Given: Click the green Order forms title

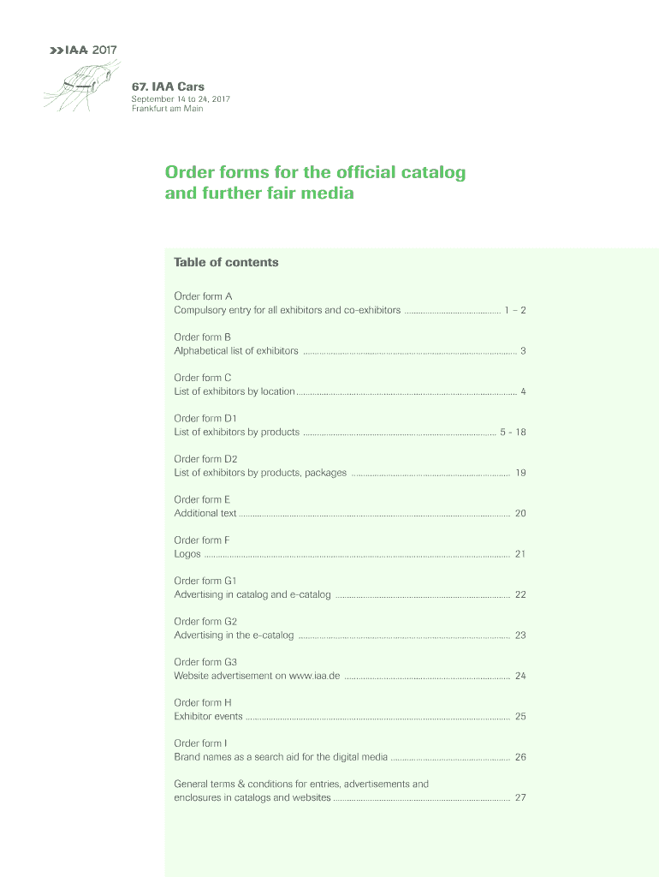Looking at the screenshot, I should pyautogui.click(x=315, y=182).
